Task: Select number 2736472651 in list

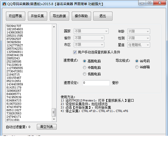Action: 15,71
